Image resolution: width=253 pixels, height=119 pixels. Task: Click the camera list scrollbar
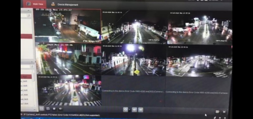tap(33, 77)
